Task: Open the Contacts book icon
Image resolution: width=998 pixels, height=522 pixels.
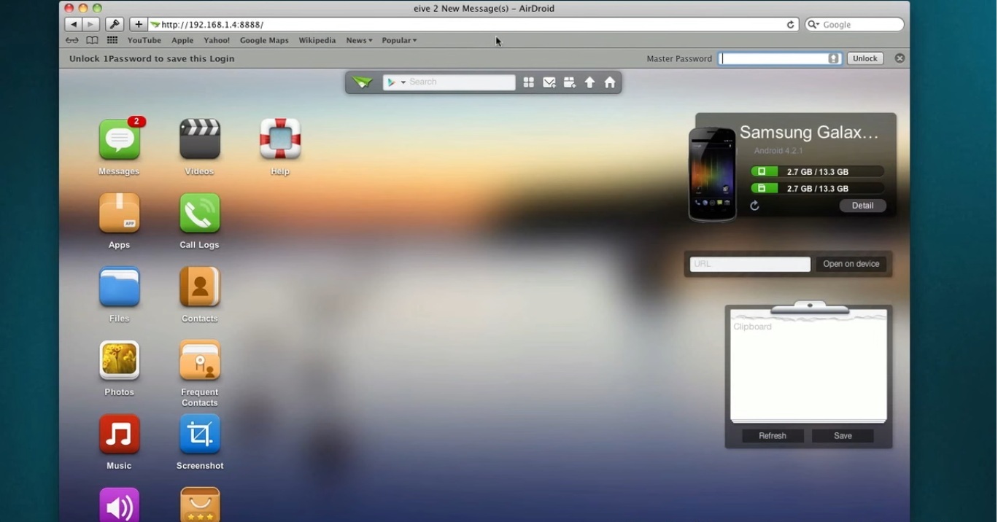Action: 200,287
